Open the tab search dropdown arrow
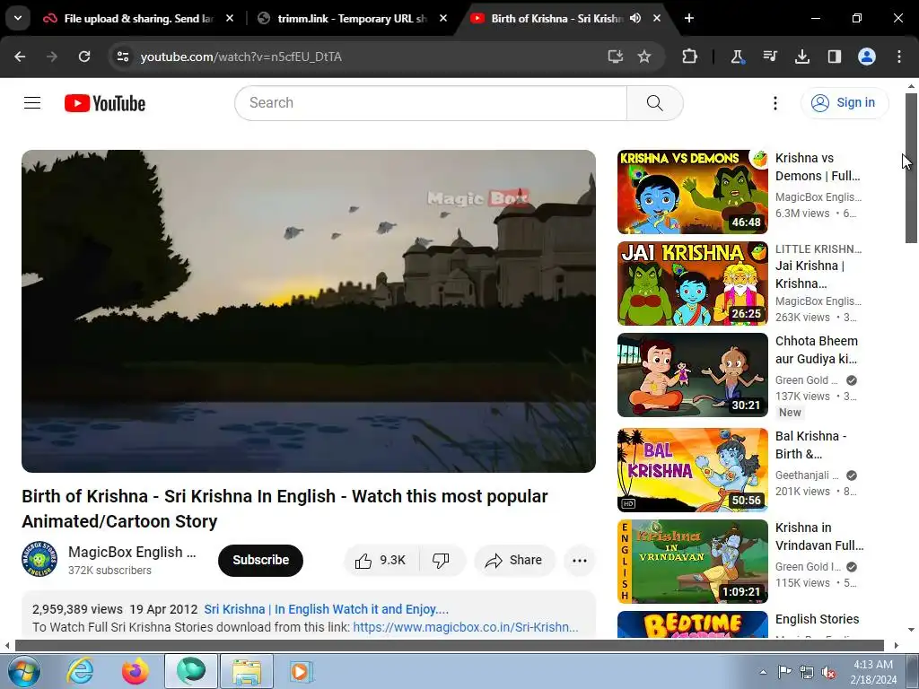This screenshot has height=689, width=919. (18, 18)
